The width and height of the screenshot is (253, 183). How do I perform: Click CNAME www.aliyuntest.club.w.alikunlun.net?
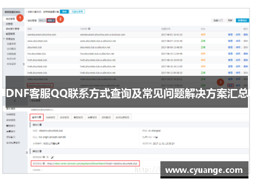(98, 41)
